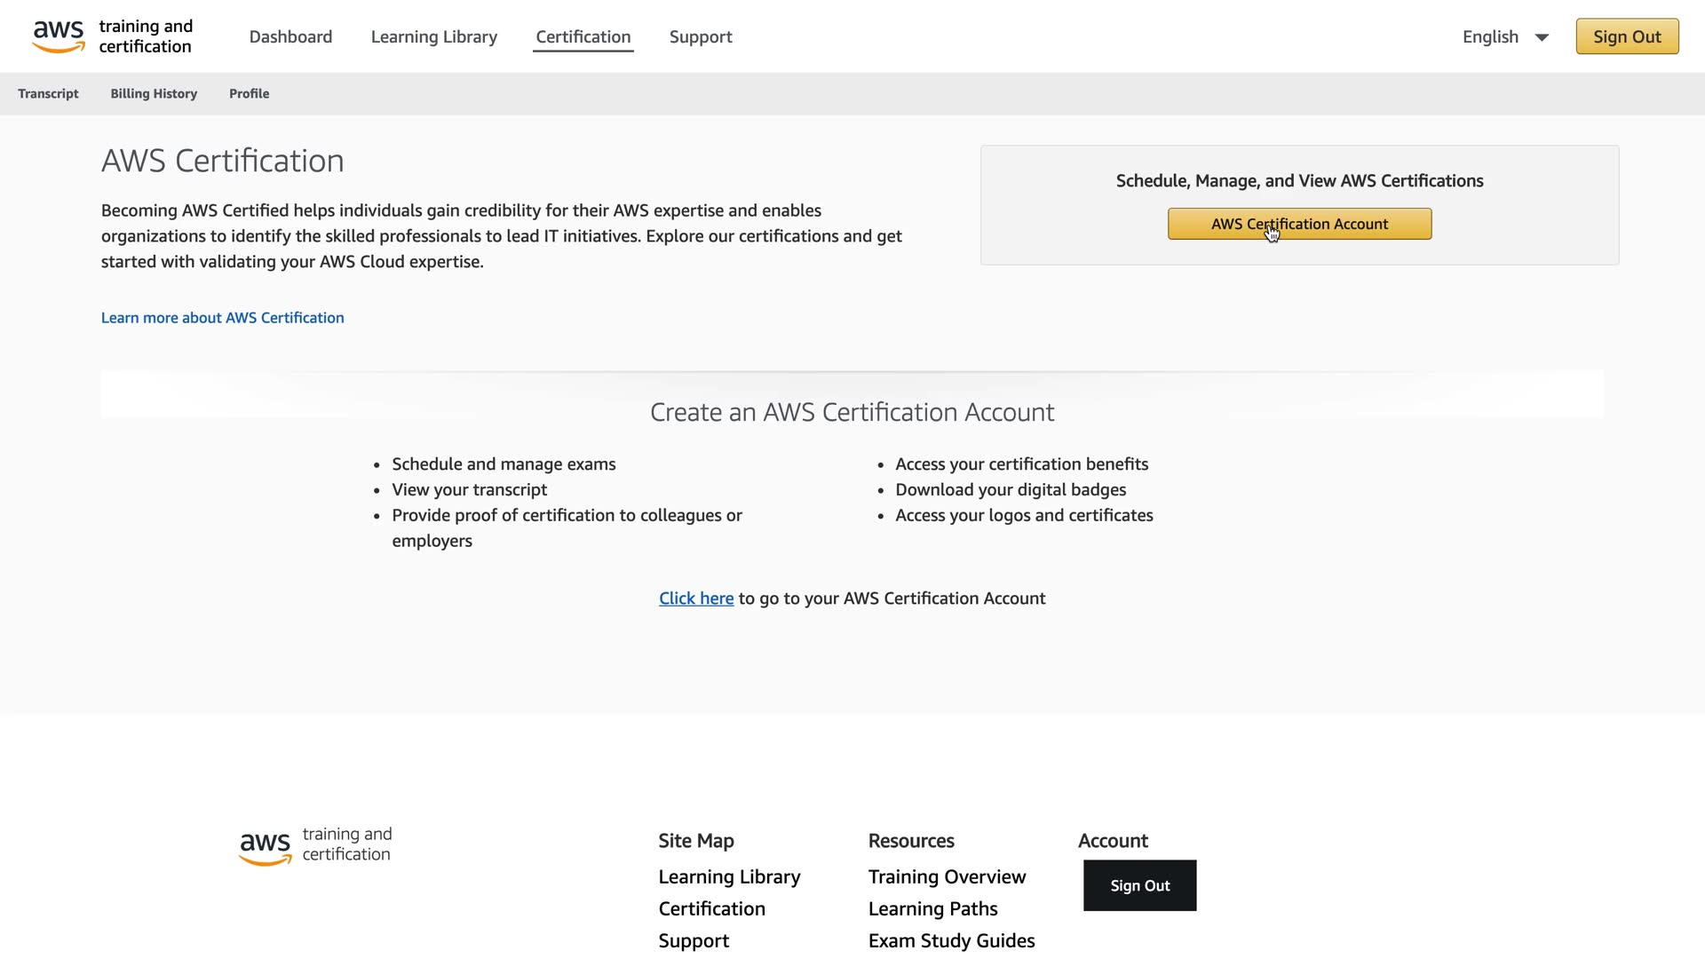The image size is (1705, 959).
Task: Open the Billing History sub-tab
Action: pos(154,93)
